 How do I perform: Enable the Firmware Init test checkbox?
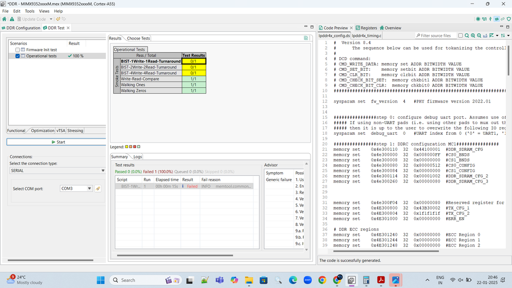pos(17,50)
